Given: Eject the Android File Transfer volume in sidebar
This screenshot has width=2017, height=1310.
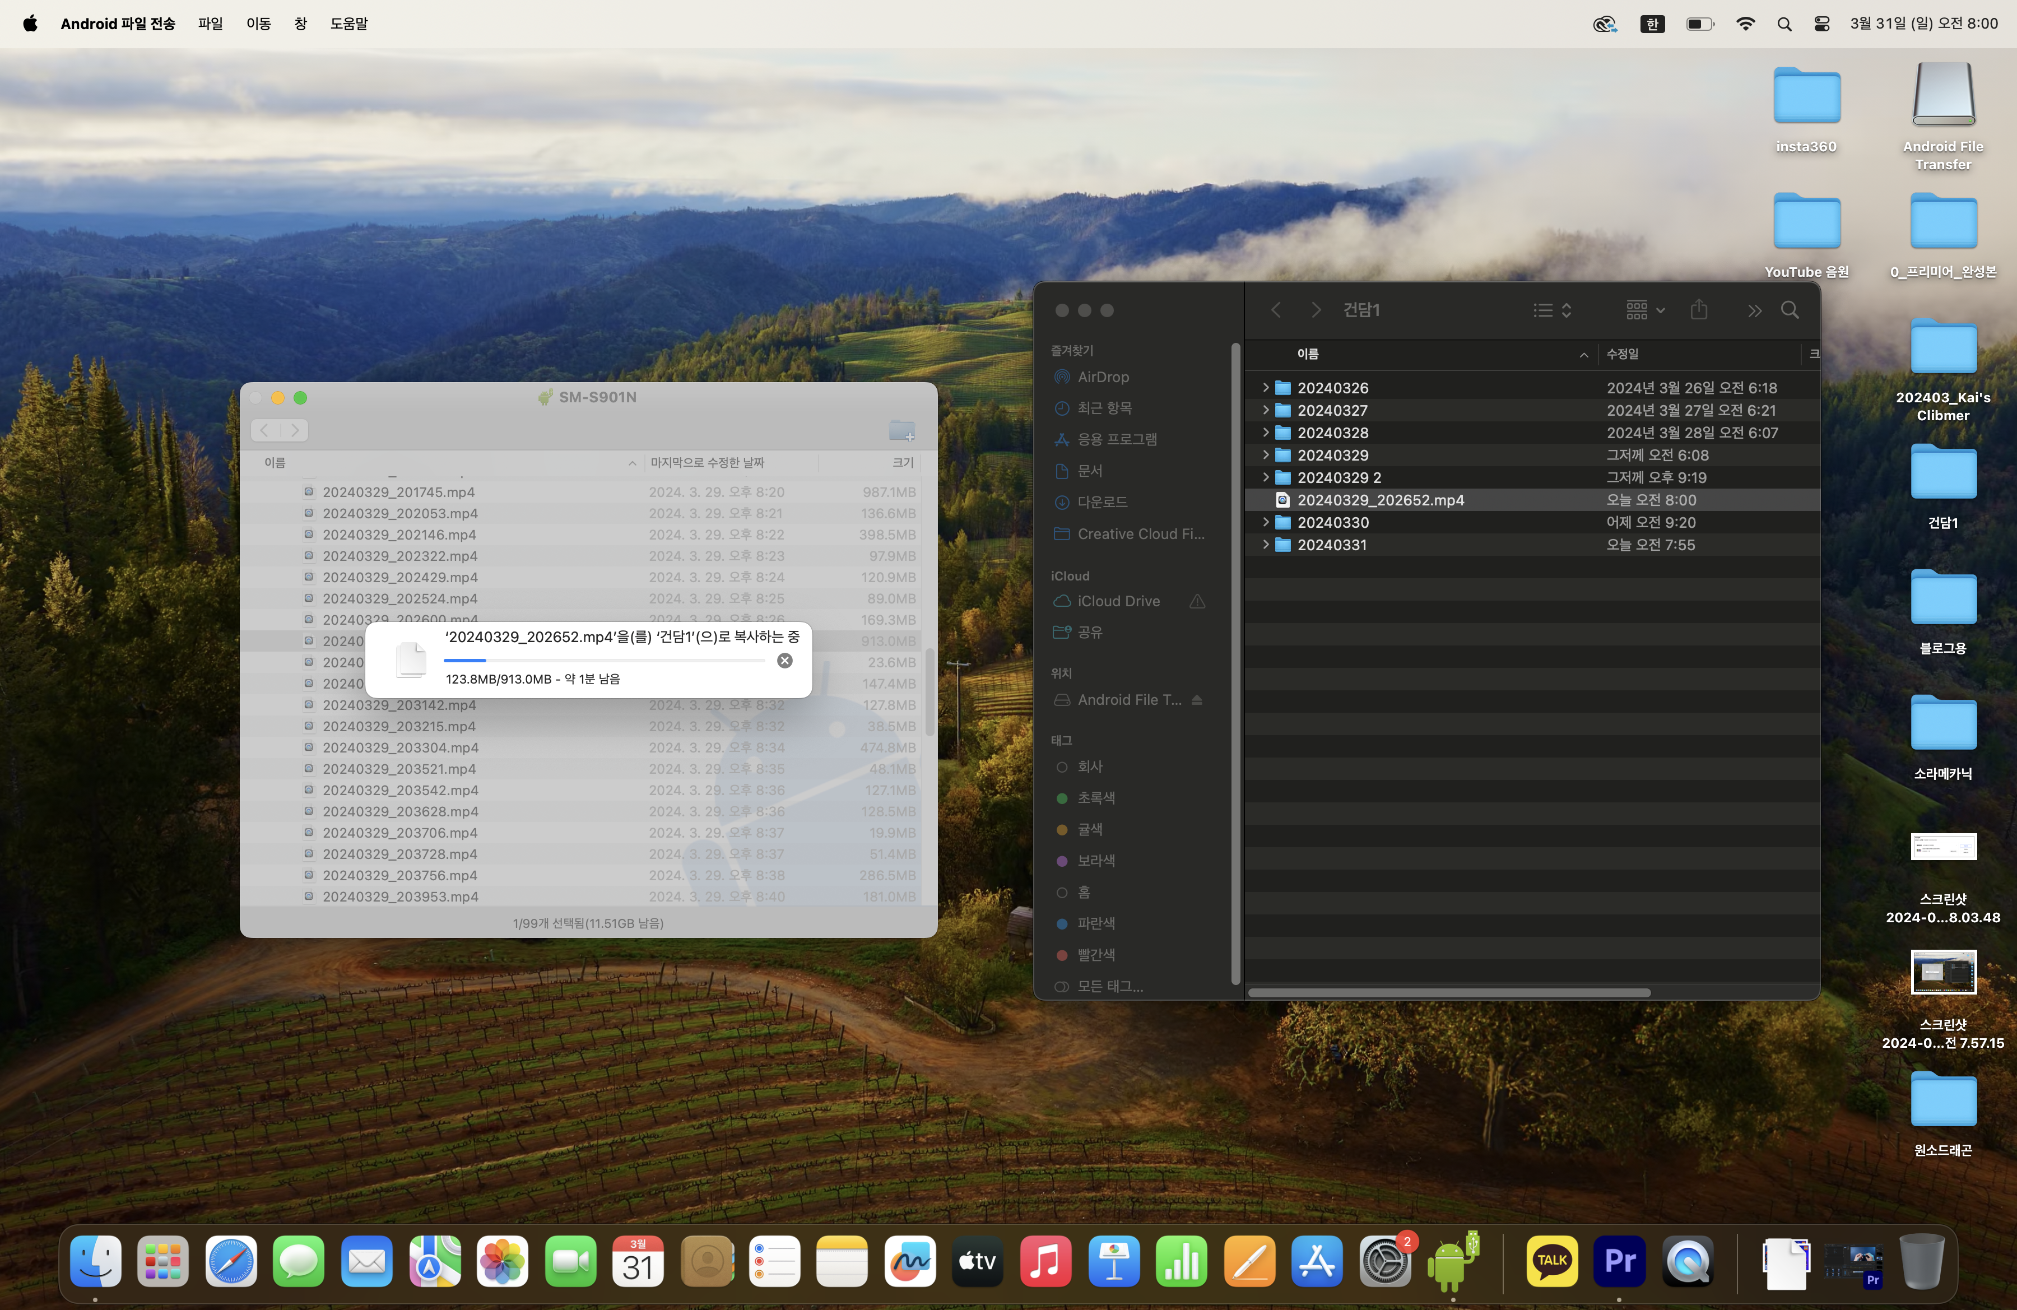Looking at the screenshot, I should click(1197, 700).
